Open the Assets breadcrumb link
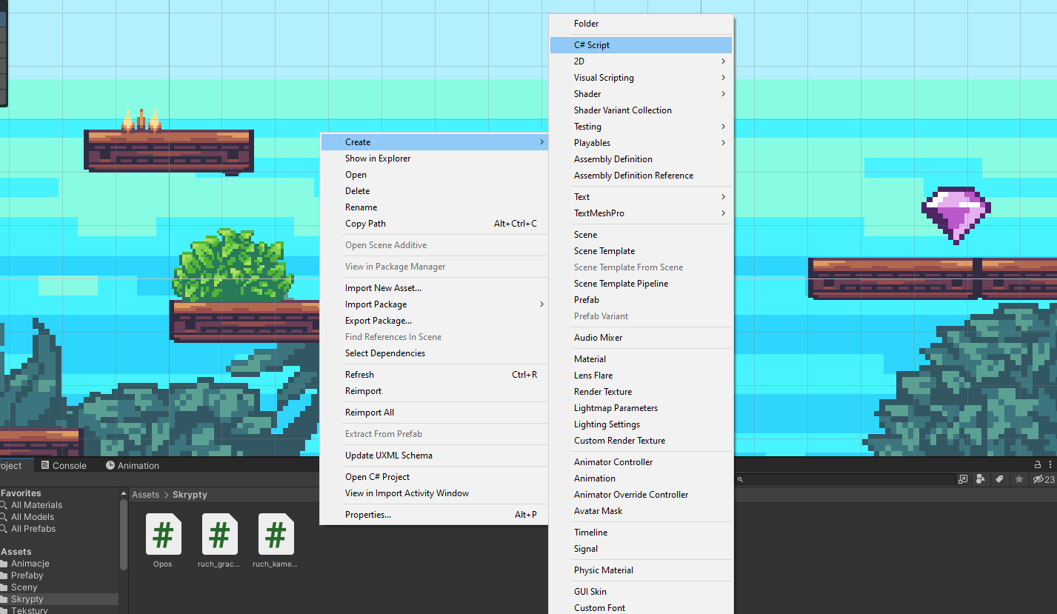Screen dimensions: 1057x614 145,494
